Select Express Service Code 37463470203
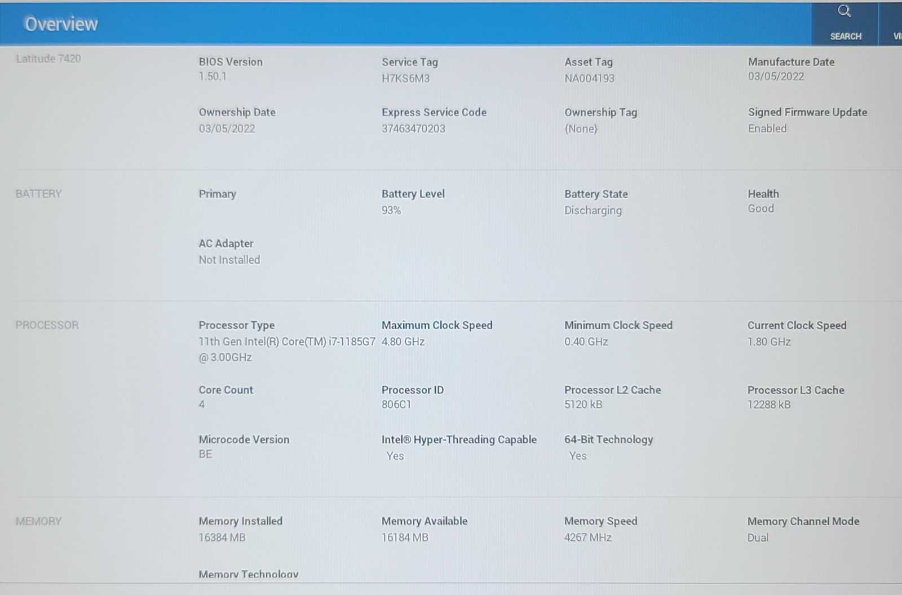Image resolution: width=902 pixels, height=595 pixels. tap(413, 128)
